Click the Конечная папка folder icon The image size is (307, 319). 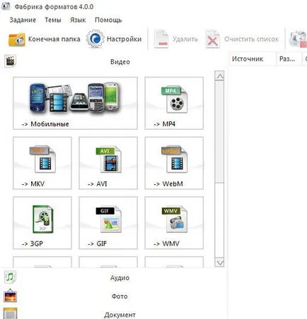pyautogui.click(x=16, y=40)
